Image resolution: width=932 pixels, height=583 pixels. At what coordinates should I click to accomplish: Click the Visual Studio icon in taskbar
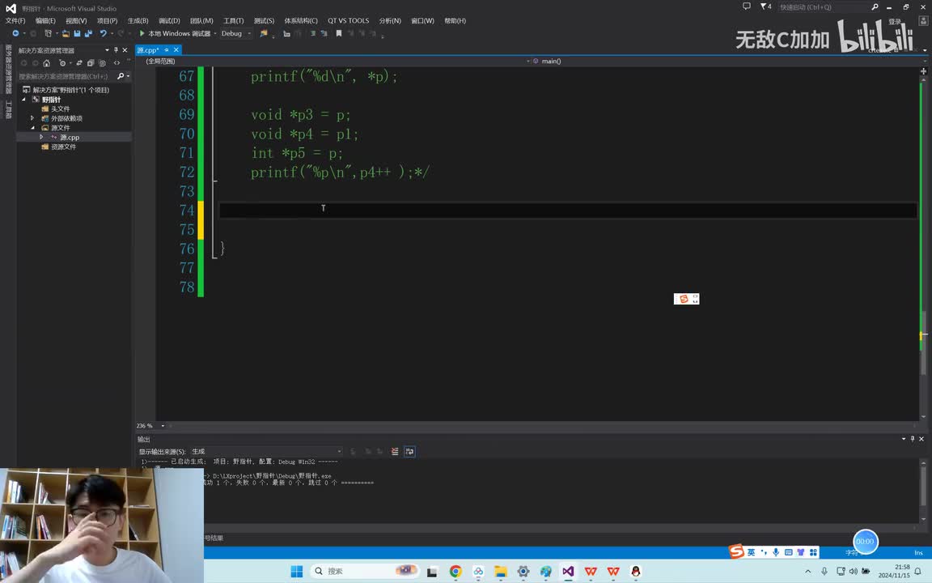[x=568, y=571]
